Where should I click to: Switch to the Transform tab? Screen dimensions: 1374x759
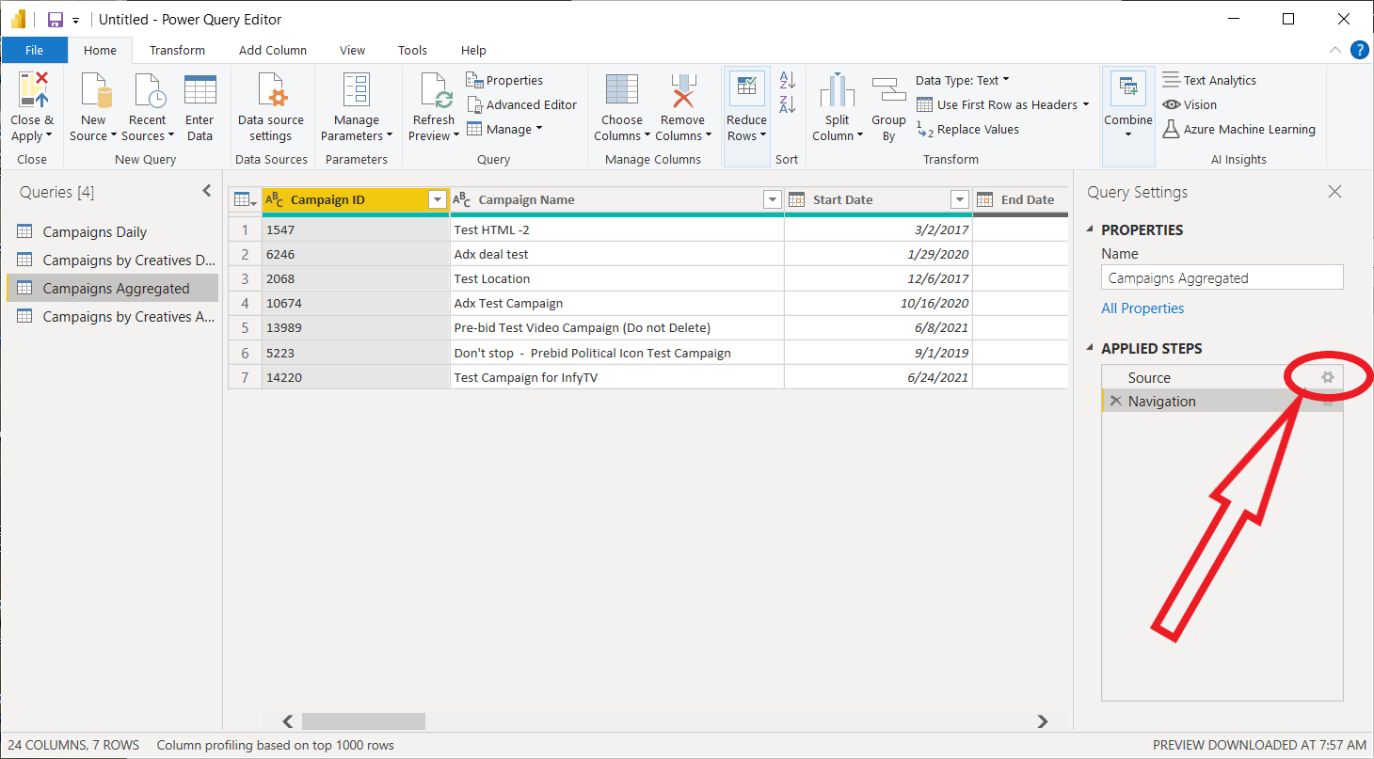(177, 50)
